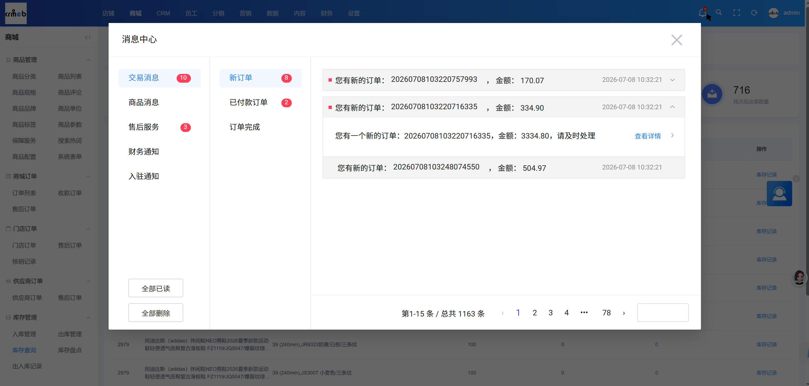This screenshot has width=809, height=386.
Task: Open 查看详情 link for the order
Action: (x=647, y=136)
